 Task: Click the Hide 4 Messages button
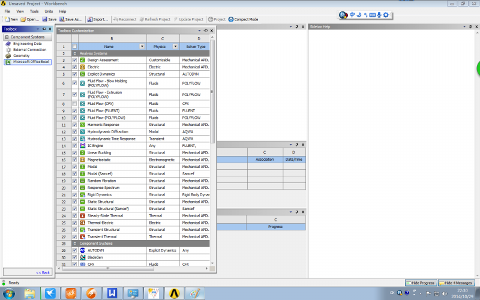[456, 283]
